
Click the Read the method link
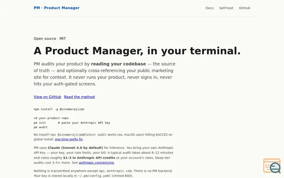(x=79, y=97)
